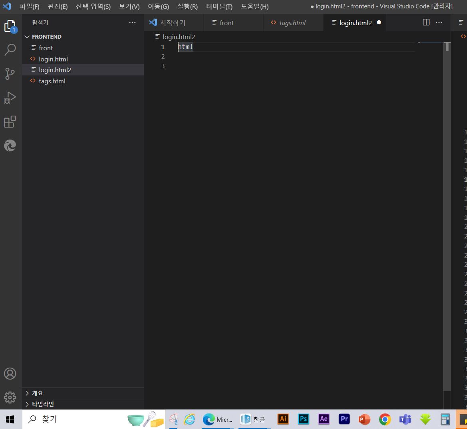Click line number 3 in gutter
This screenshot has width=467, height=429.
point(163,66)
